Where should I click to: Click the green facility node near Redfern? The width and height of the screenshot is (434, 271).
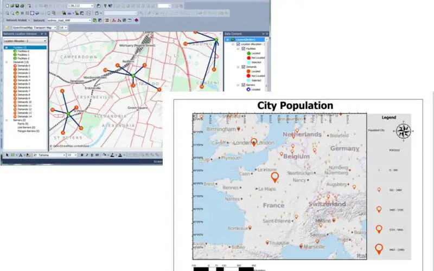(133, 76)
